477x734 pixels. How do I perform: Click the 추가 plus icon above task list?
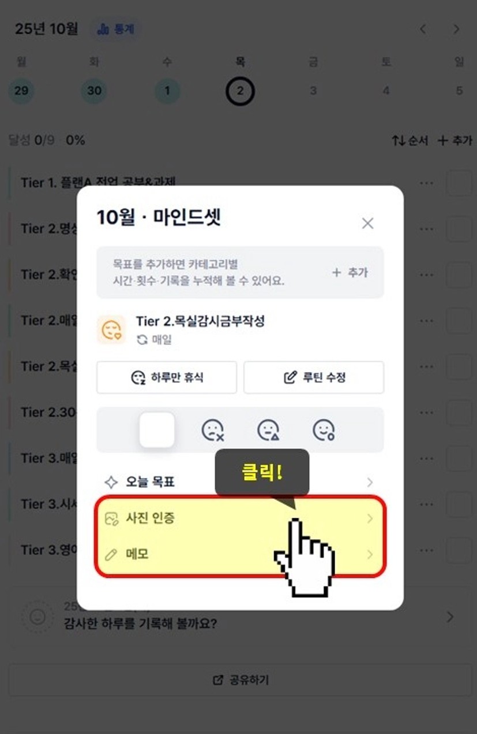coord(442,140)
